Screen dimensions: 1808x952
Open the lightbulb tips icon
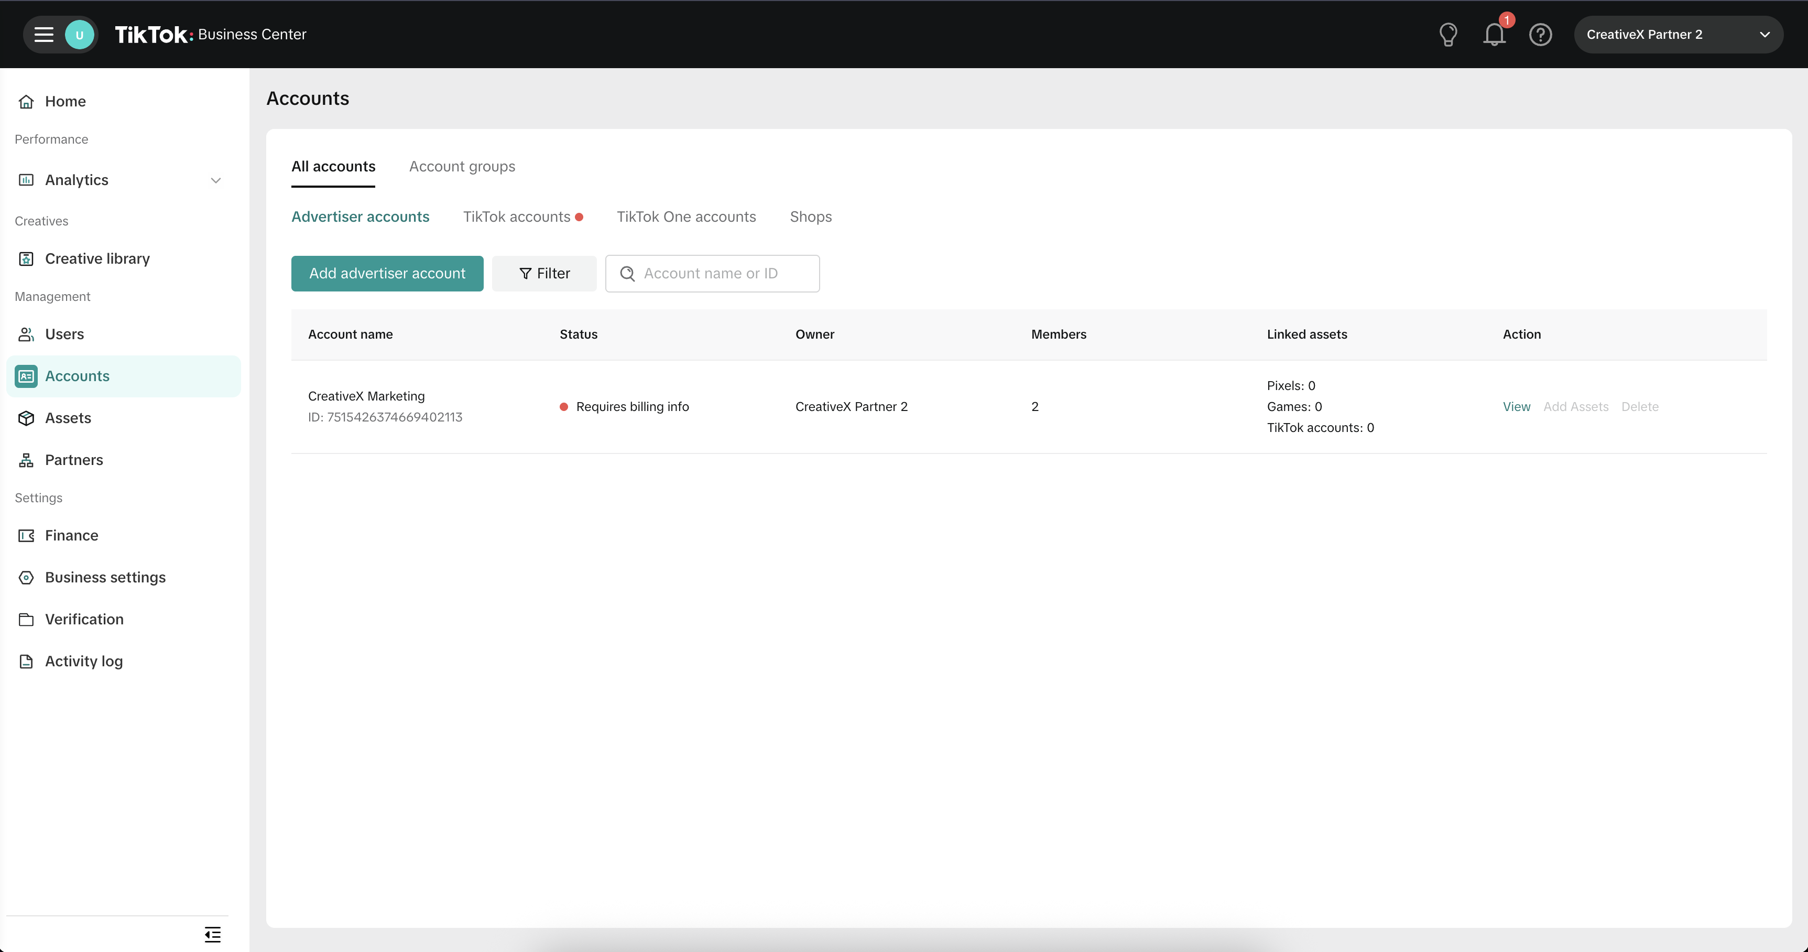1448,35
